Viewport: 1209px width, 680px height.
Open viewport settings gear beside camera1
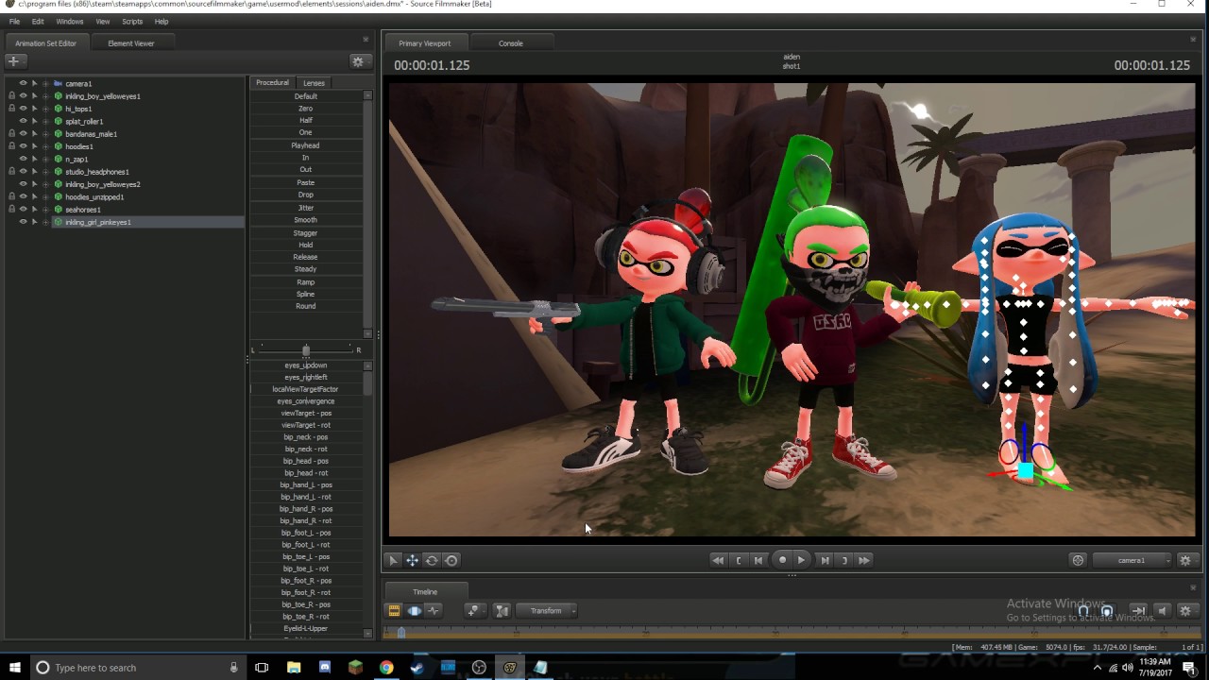click(1185, 560)
